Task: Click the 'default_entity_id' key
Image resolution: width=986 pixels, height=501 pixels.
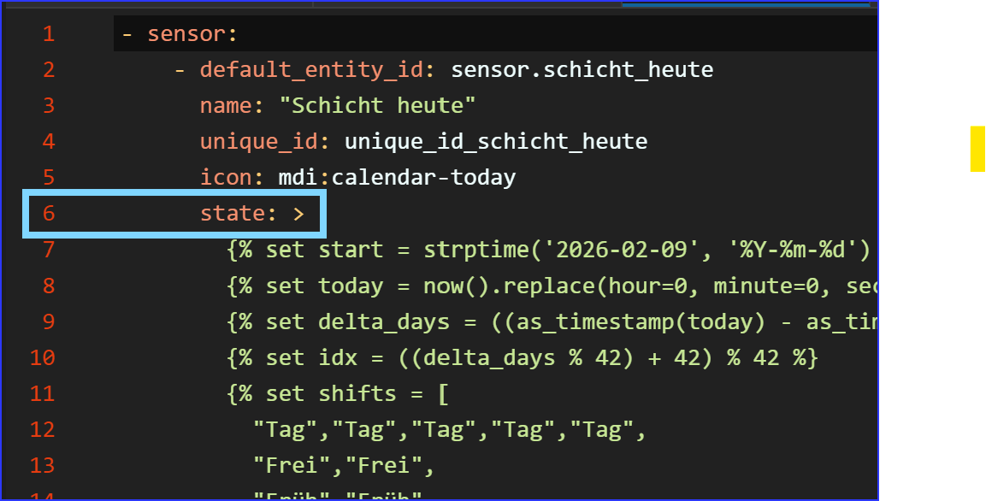Action: pyautogui.click(x=312, y=70)
